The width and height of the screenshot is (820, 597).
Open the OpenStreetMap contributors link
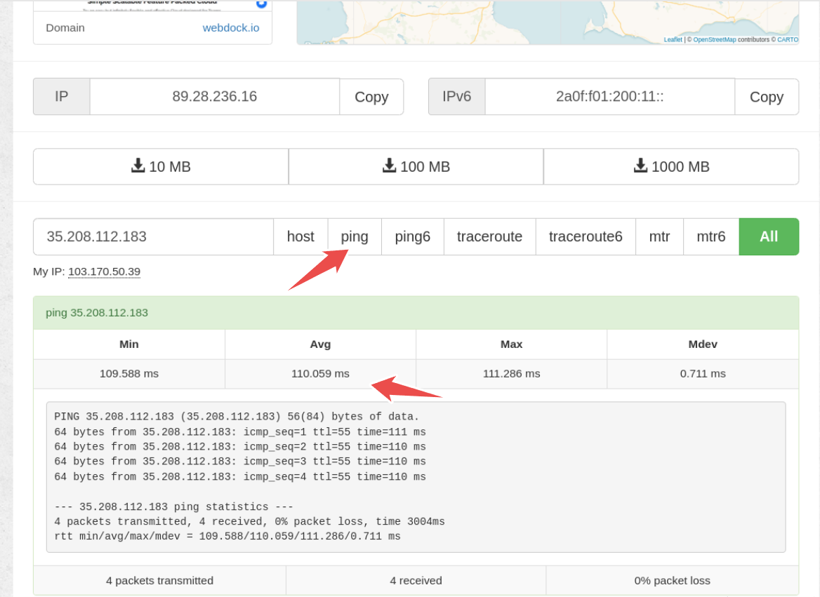pyautogui.click(x=715, y=40)
